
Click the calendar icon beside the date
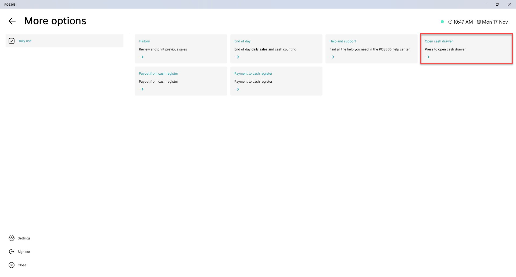click(x=479, y=22)
